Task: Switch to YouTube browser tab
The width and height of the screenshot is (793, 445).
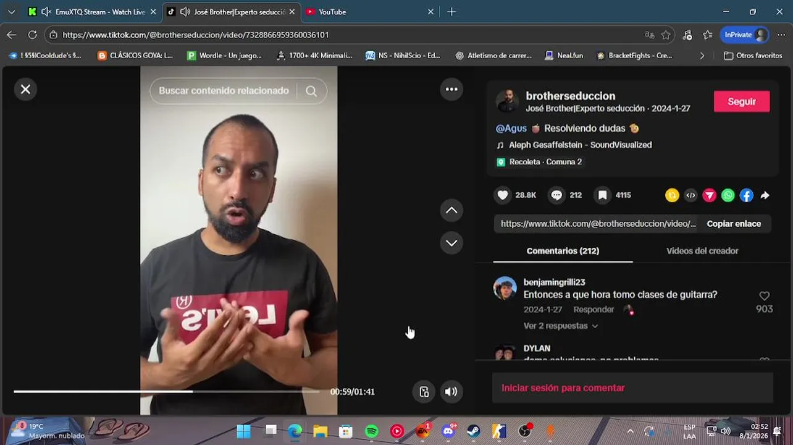Action: 369,12
